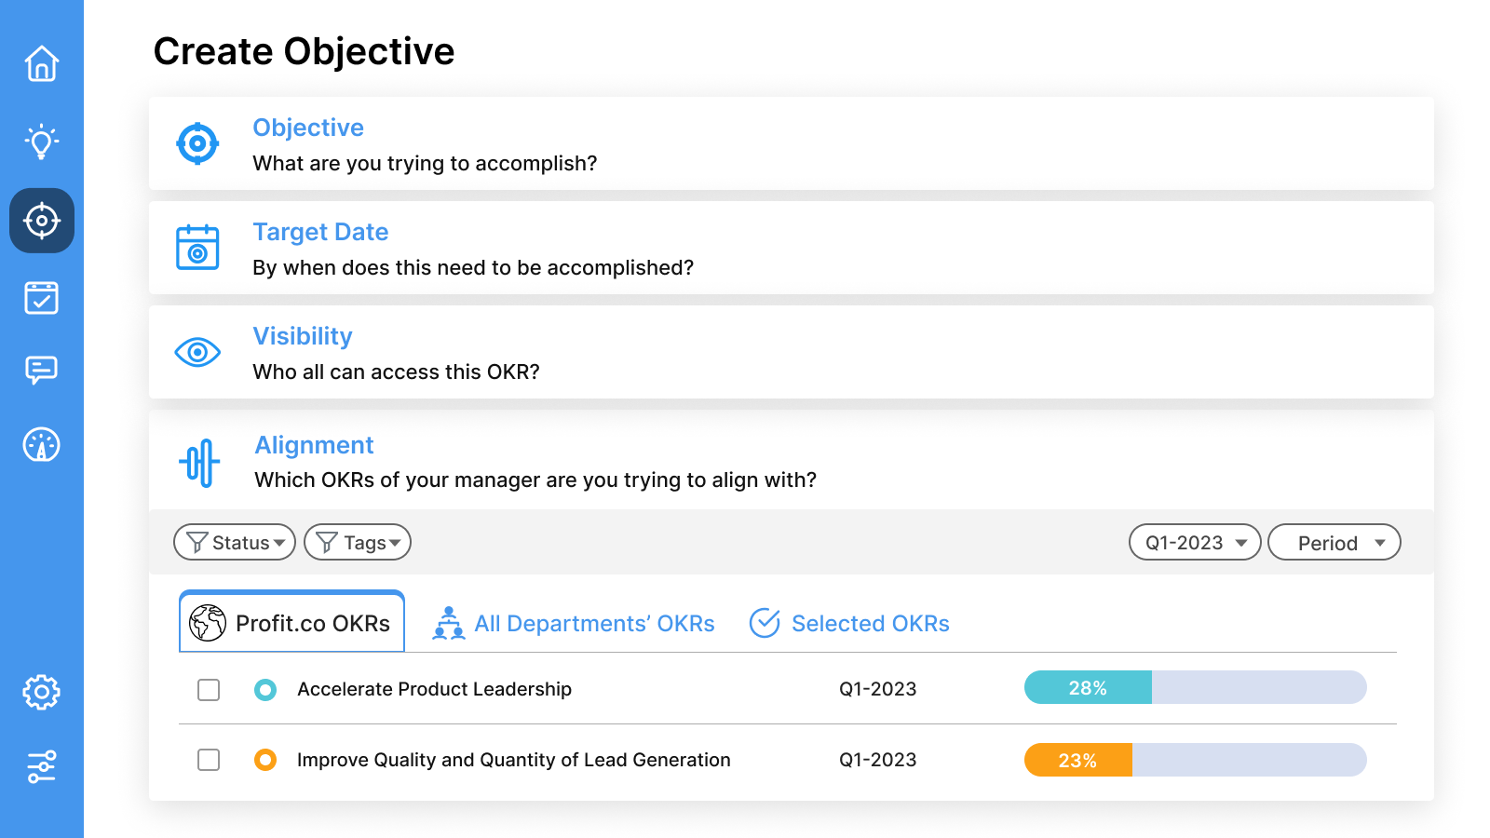Check the Accelerate Product Leadership checkbox

pos(209,690)
